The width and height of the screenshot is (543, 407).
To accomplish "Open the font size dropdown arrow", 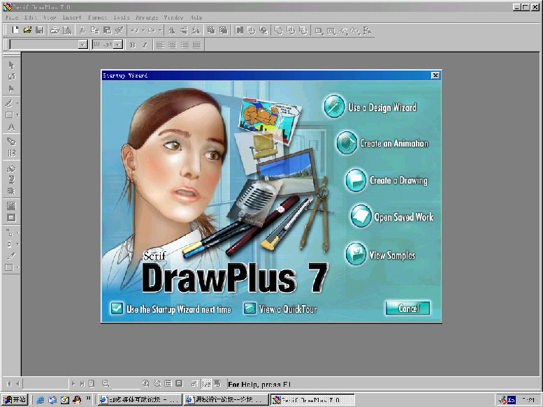I will (118, 45).
